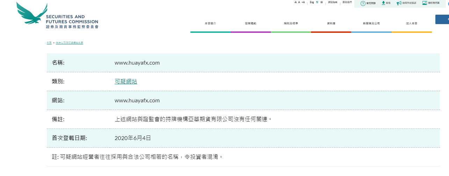Viewport: 449px width, 176px height.
Task: Open the media area picture icon
Action: (x=425, y=3)
